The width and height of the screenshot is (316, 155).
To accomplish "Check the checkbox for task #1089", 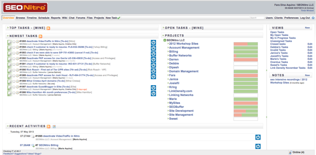I will (x=14, y=76).
